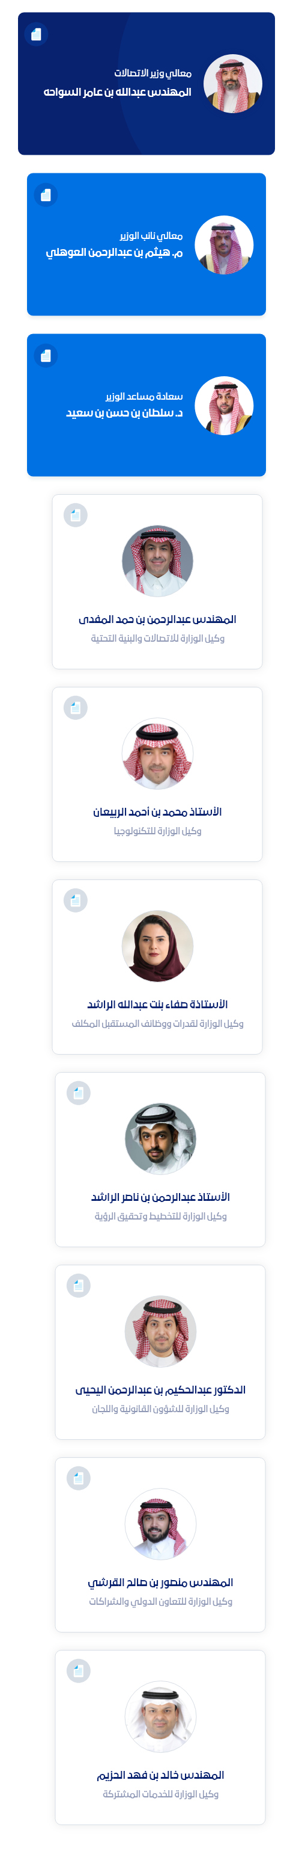
Task: Open document icon on Minister Abdullah Alswaha card
Action: pos(36,34)
